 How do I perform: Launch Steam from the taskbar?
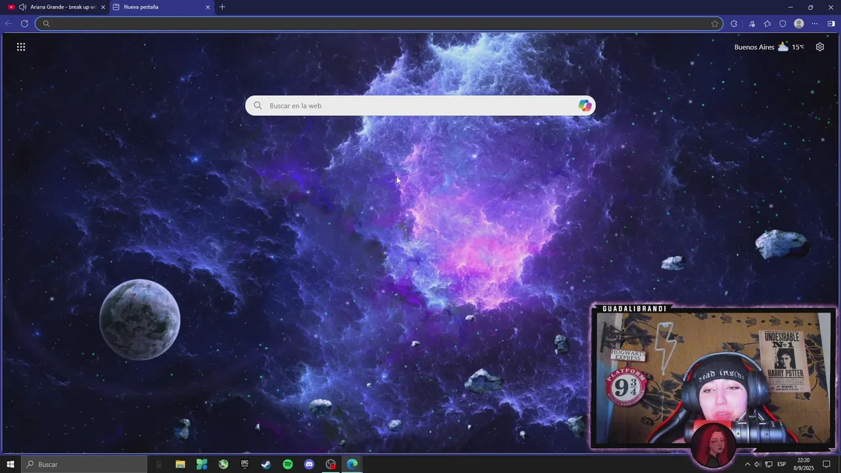tap(266, 464)
